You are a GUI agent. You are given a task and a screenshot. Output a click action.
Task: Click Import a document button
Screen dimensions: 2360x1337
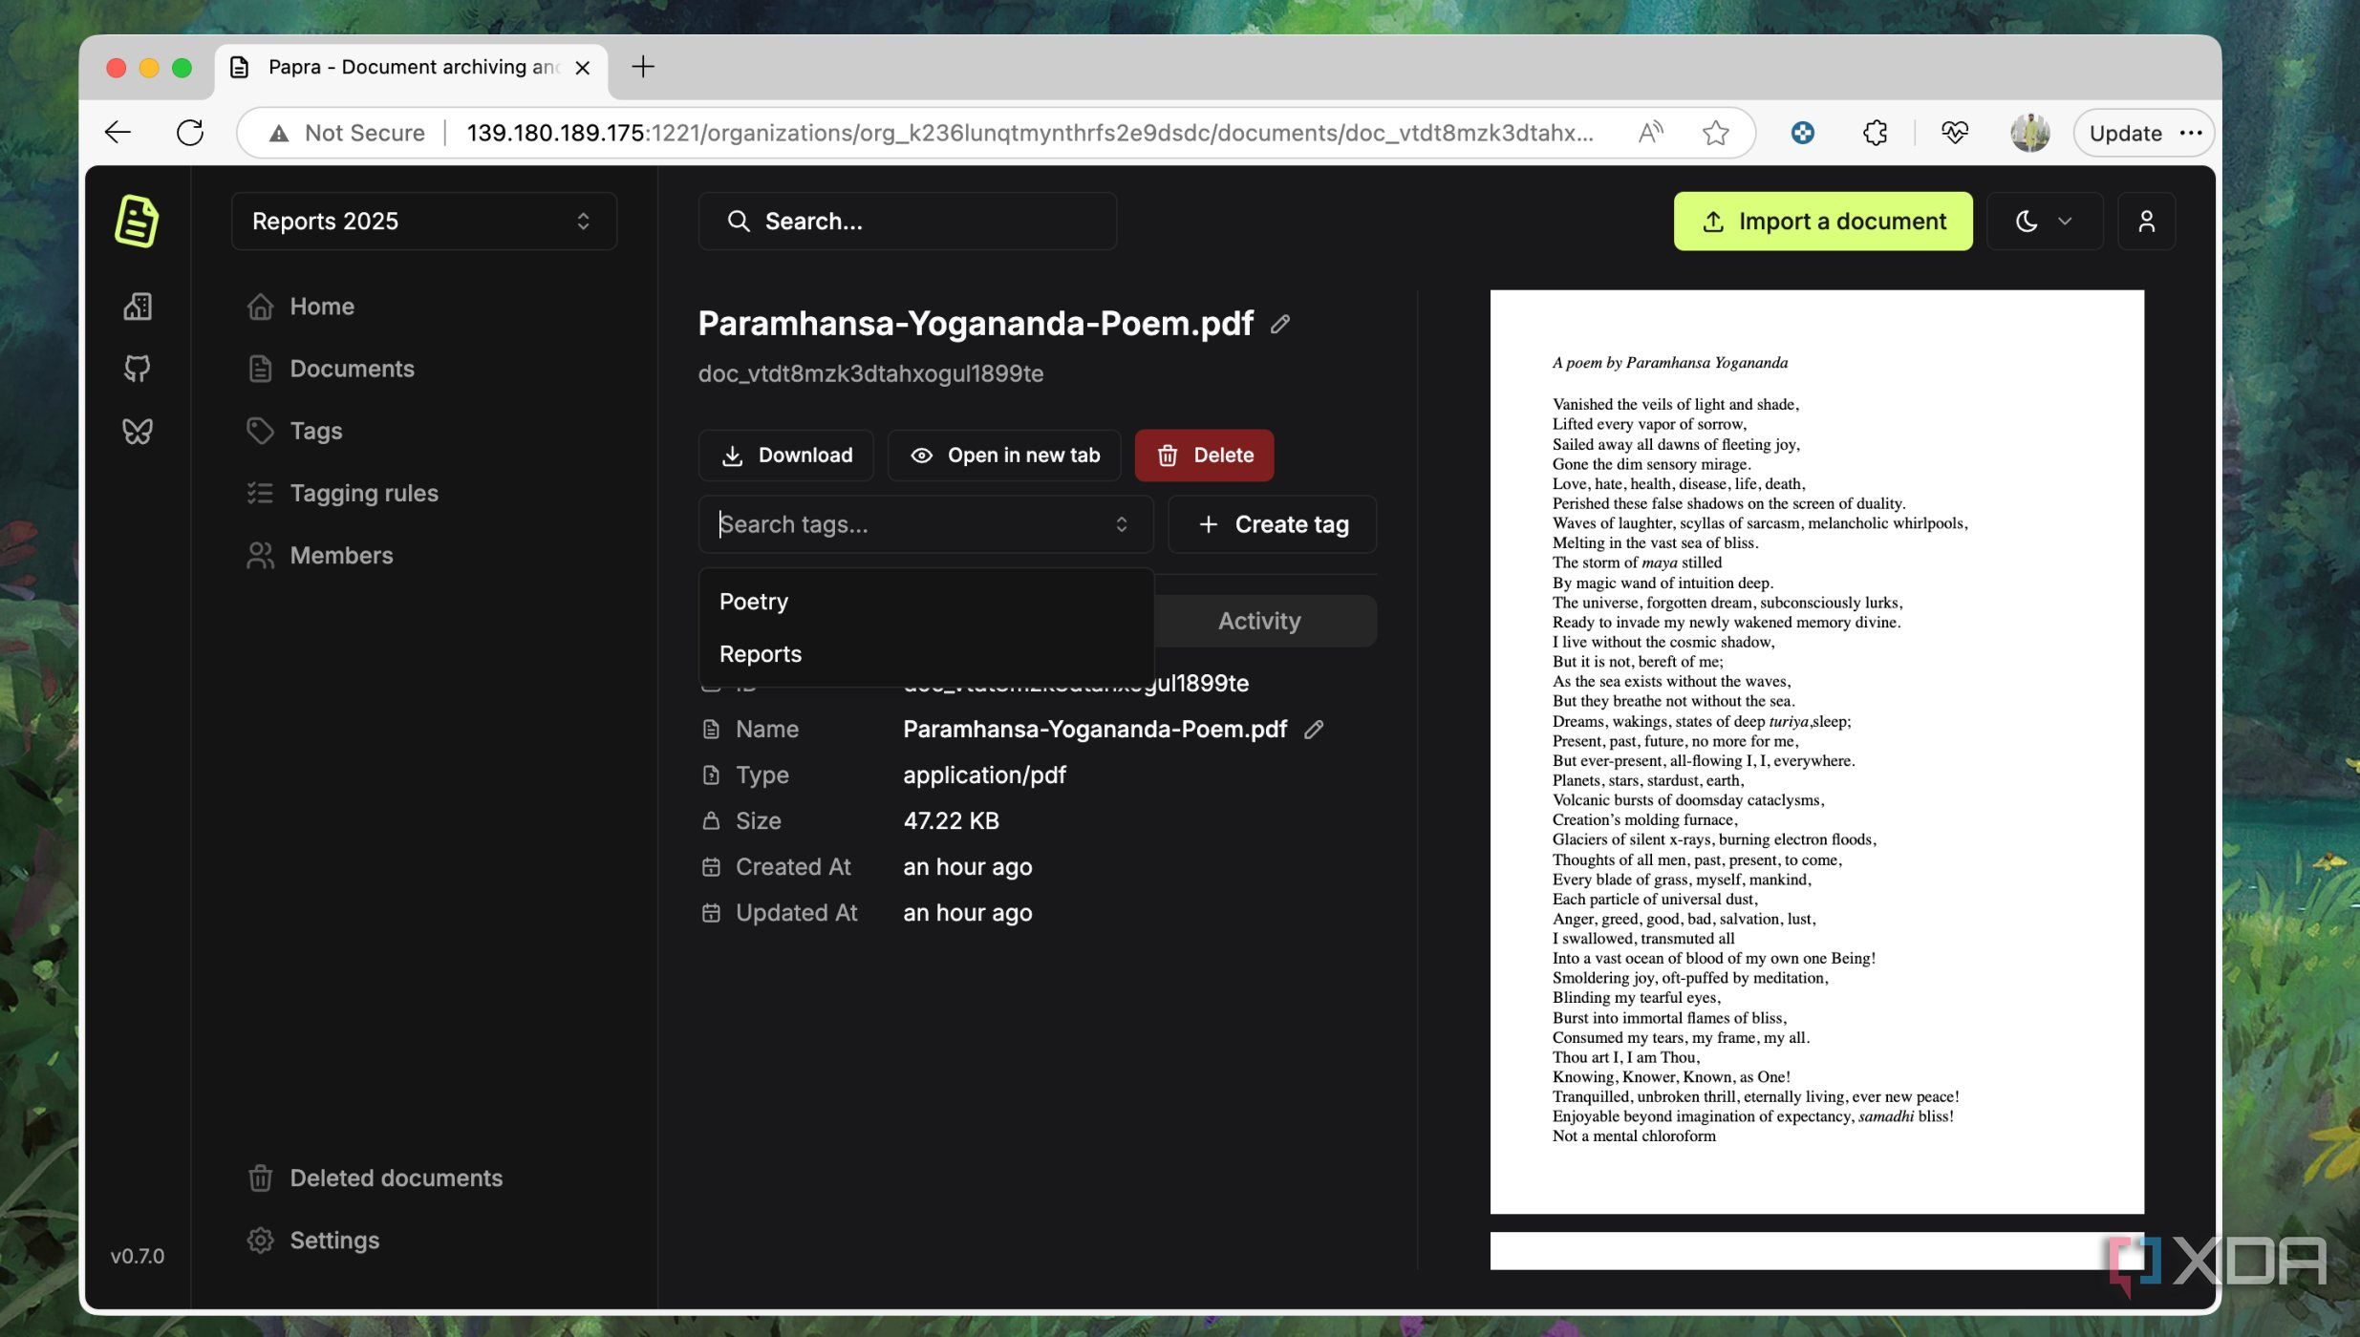[x=1823, y=222]
